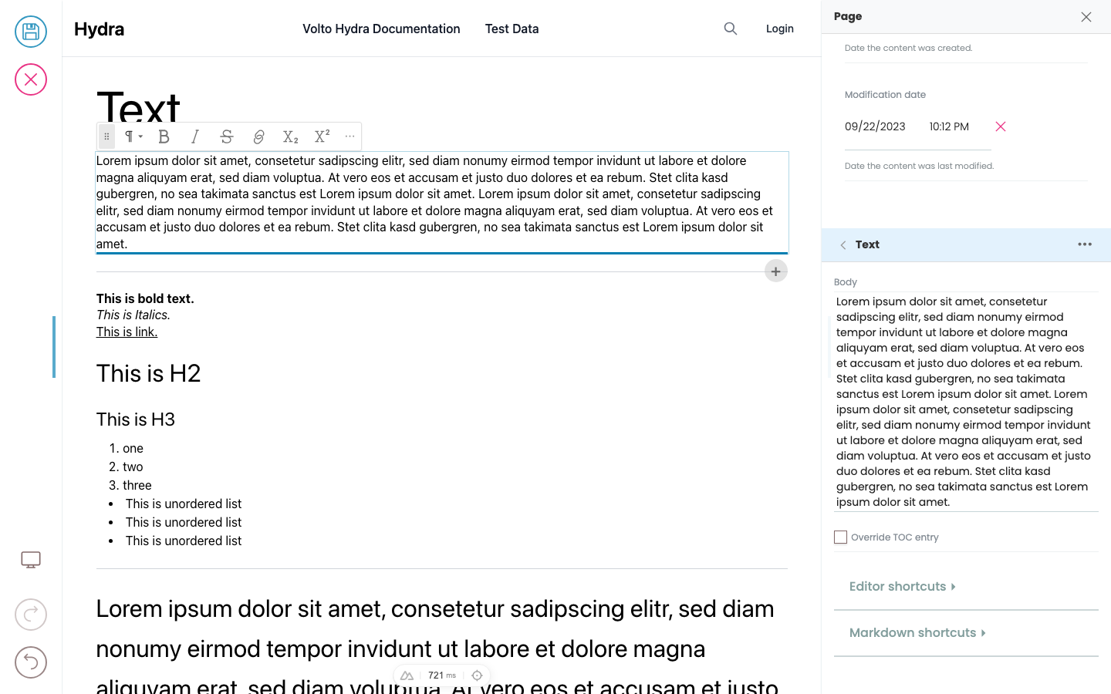Image resolution: width=1111 pixels, height=694 pixels.
Task: Apply superscript formatting
Action: pos(322,136)
